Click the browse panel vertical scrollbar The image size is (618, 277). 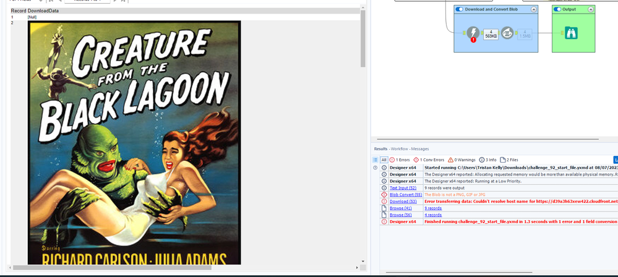(363, 38)
